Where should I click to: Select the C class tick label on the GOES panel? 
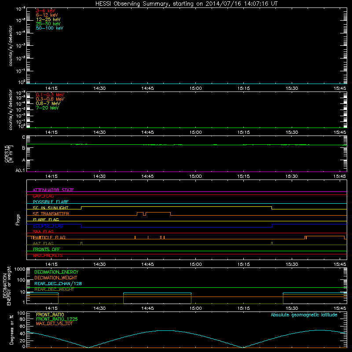pos(24,137)
